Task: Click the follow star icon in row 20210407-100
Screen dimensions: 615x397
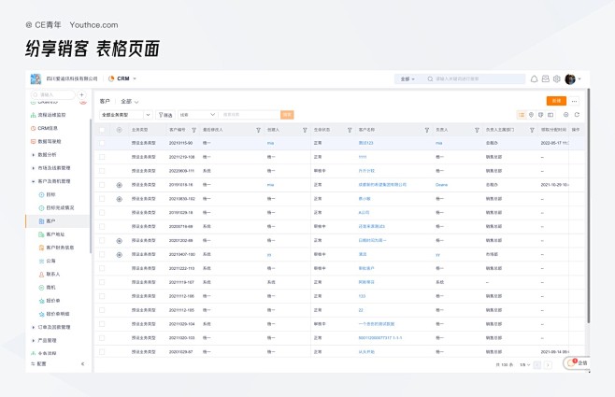Action: tap(120, 255)
